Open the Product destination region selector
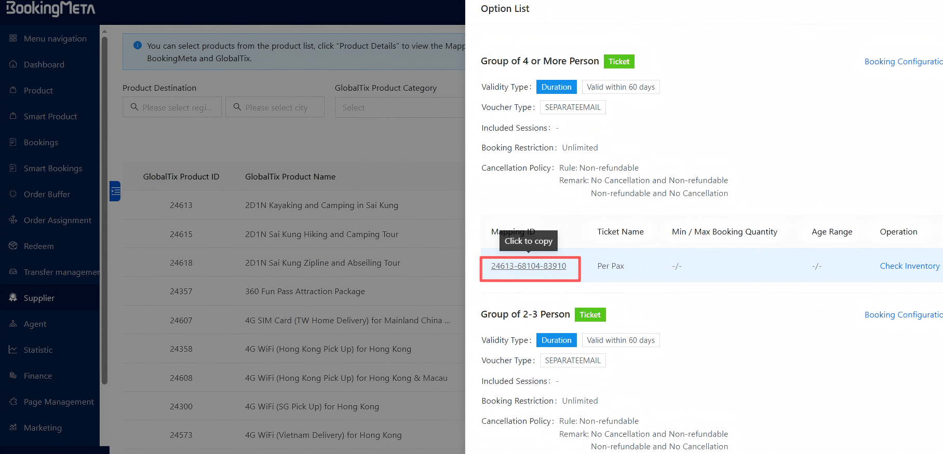The width and height of the screenshot is (943, 454). coord(172,107)
